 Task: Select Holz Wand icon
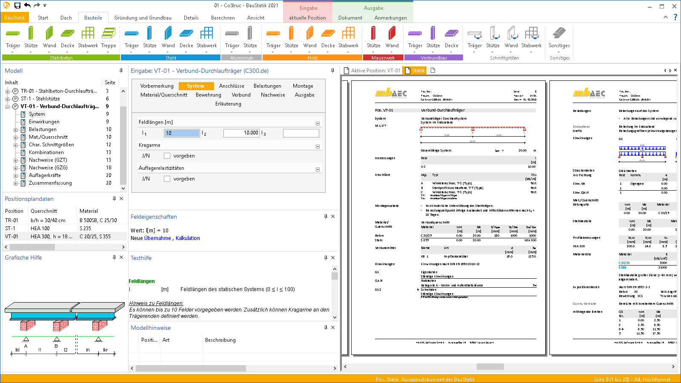310,34
